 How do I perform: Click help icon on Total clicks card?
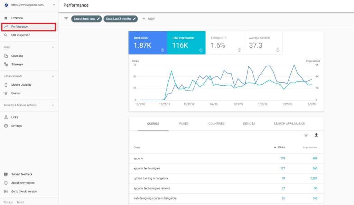162,50
